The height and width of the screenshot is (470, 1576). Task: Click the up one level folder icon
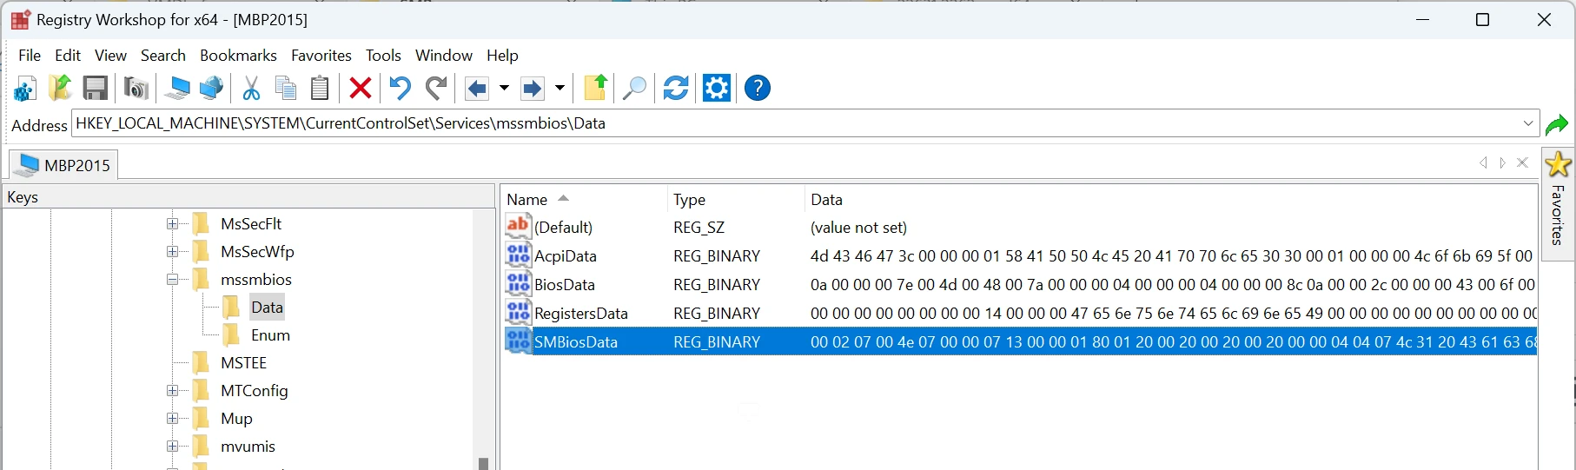[x=596, y=88]
